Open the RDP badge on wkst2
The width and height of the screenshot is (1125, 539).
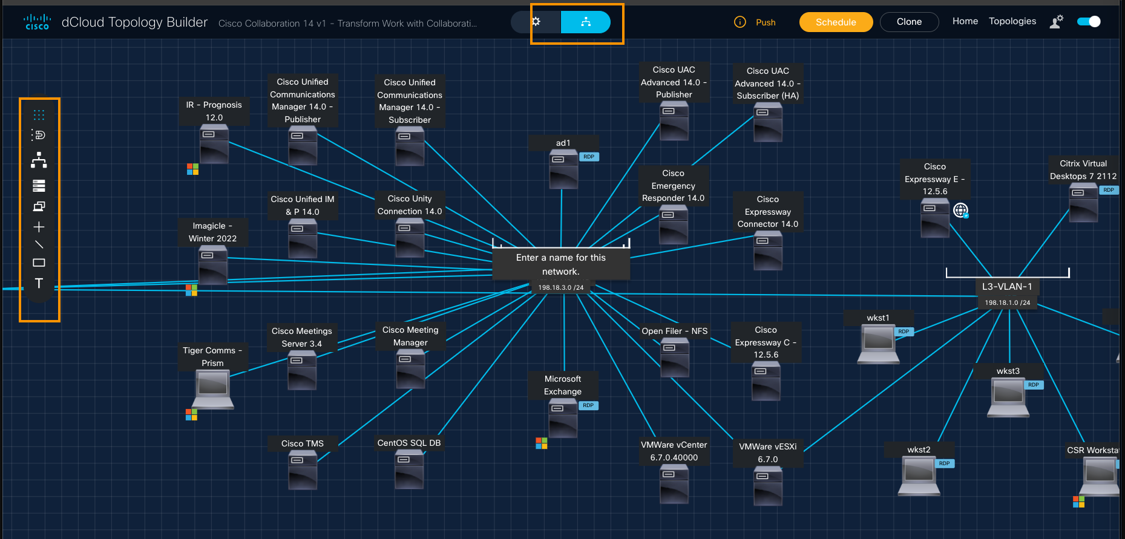[944, 463]
